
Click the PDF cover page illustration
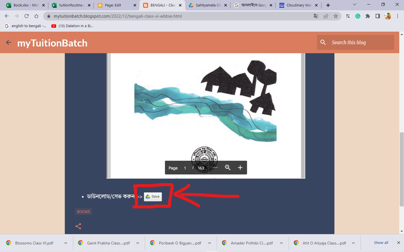(x=205, y=101)
